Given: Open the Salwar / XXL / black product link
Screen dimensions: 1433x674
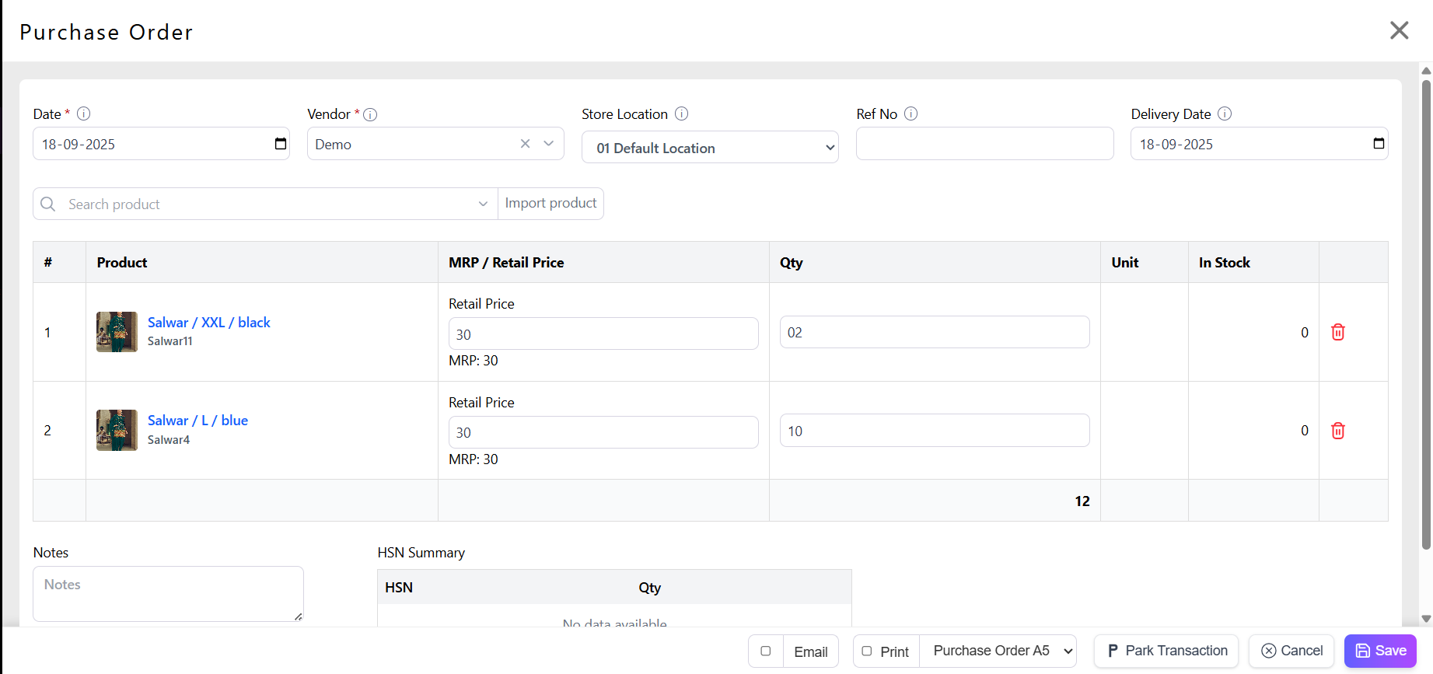Looking at the screenshot, I should click(208, 323).
